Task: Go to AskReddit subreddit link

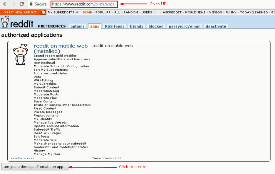Action: pos(172,12)
